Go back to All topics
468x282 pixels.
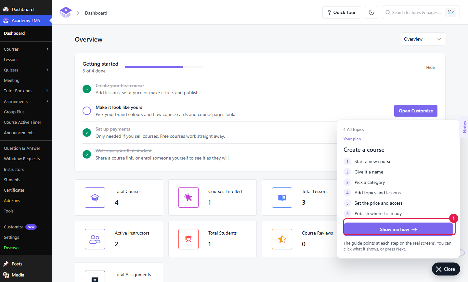click(x=354, y=129)
